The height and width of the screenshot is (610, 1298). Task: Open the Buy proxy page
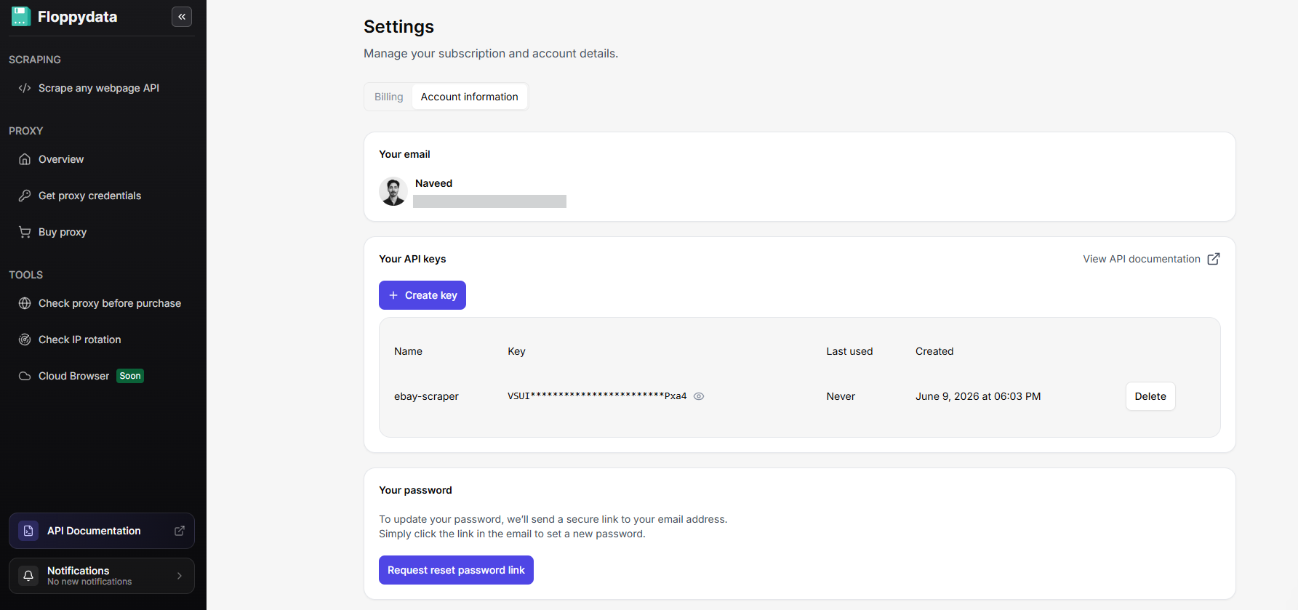(x=63, y=232)
